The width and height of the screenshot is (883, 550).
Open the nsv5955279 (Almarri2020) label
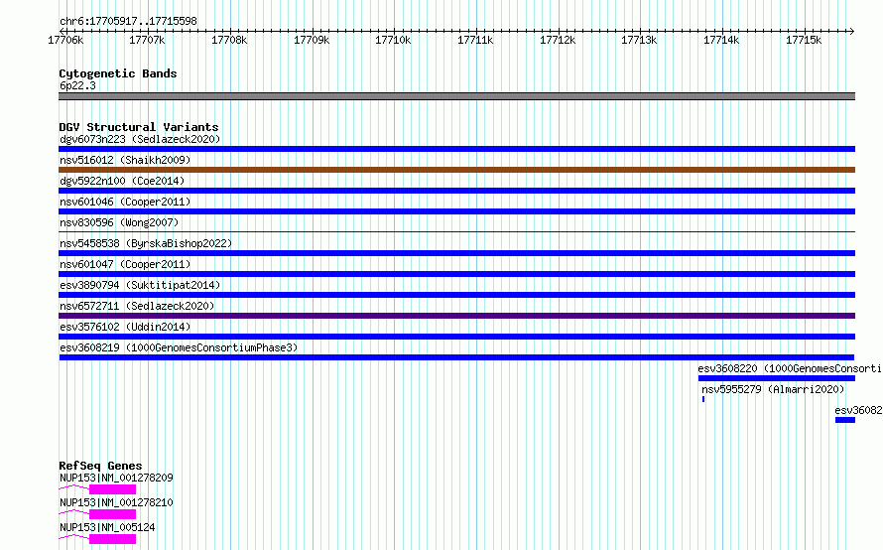[x=773, y=389]
